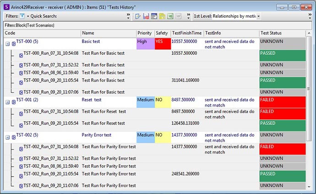Click icon of TST-002_Run_07_31_11:52:32
The height and width of the screenshot is (194, 316).
pyautogui.click(x=21, y=159)
